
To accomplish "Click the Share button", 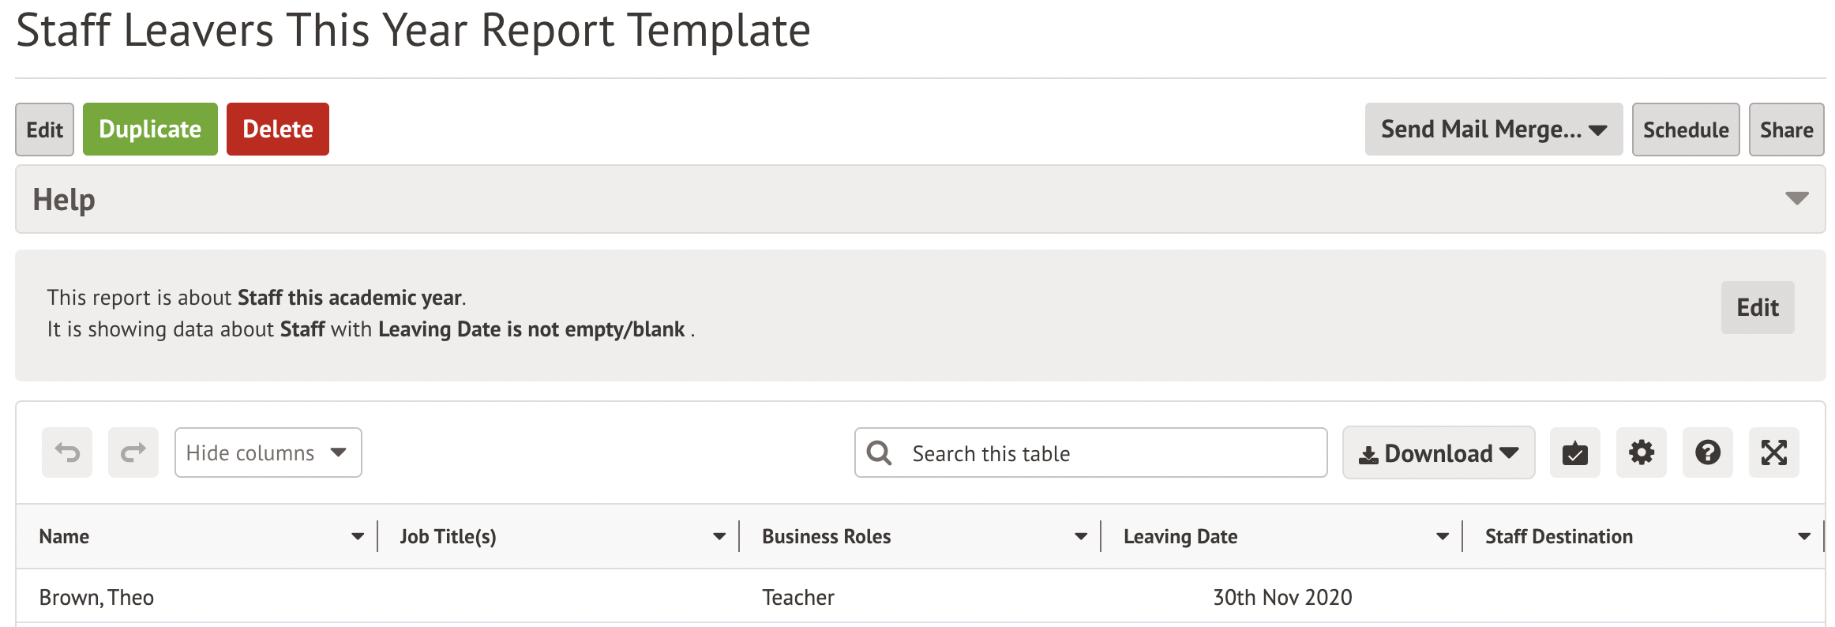I will 1786,130.
